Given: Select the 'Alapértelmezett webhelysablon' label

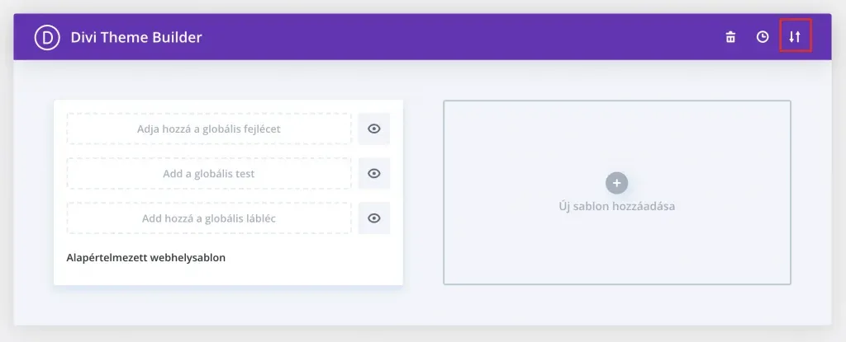Looking at the screenshot, I should [x=145, y=257].
